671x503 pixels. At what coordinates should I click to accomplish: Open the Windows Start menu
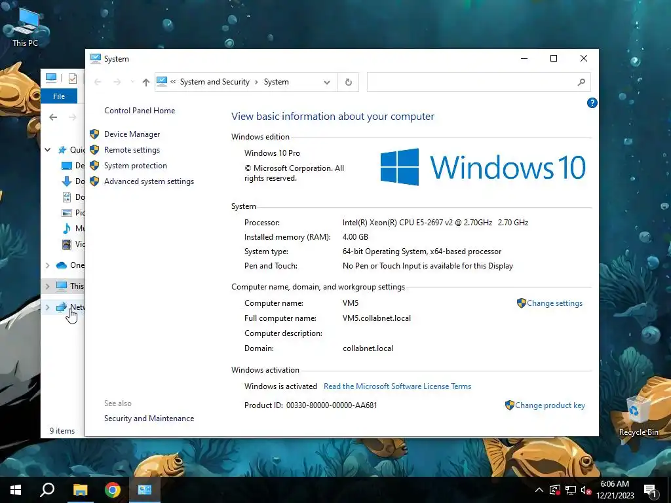pos(16,490)
